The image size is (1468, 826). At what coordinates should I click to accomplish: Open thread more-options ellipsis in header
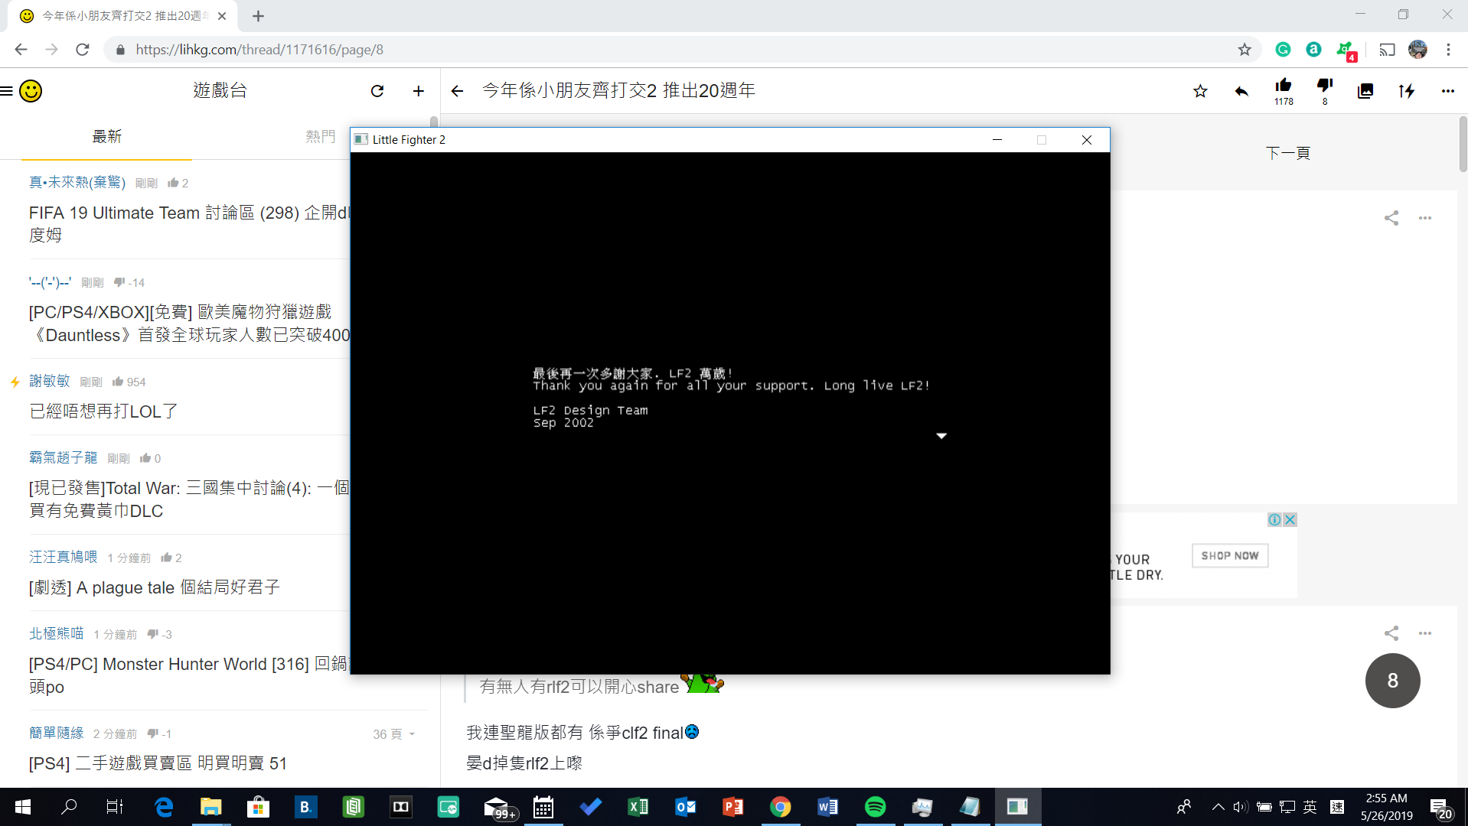pyautogui.click(x=1448, y=91)
